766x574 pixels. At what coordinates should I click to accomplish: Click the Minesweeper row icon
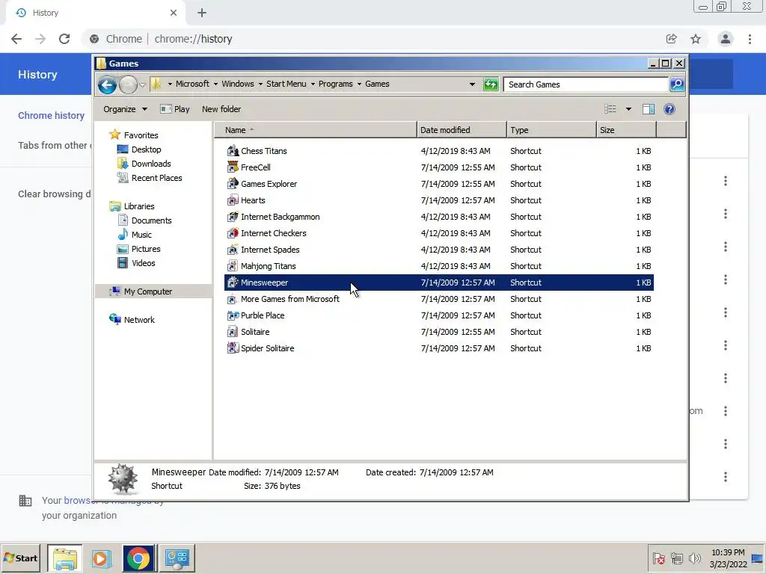233,283
